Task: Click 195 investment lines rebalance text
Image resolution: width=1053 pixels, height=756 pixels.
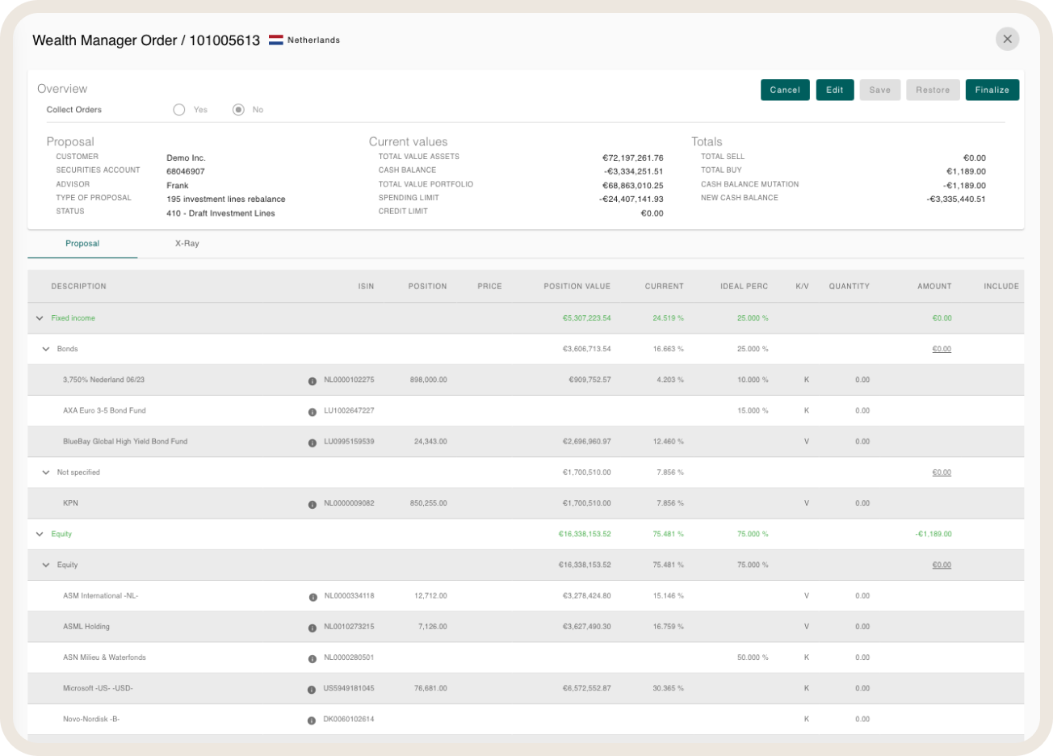Action: click(x=226, y=199)
